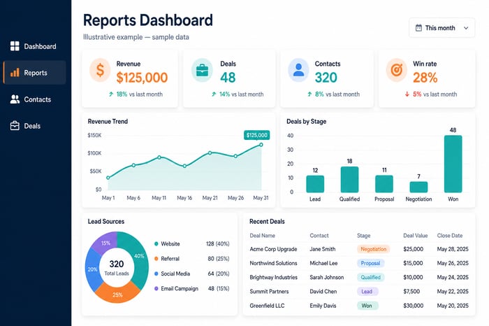This screenshot has width=489, height=326.
Task: Click the Proposal stage badge
Action: click(370, 263)
